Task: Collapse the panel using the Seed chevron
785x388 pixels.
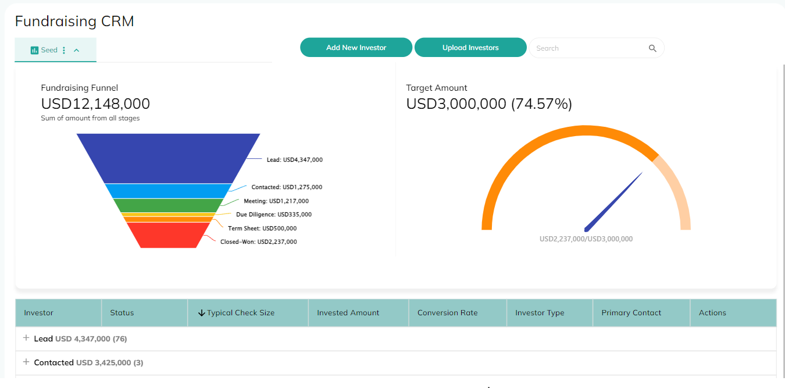Action: coord(76,51)
